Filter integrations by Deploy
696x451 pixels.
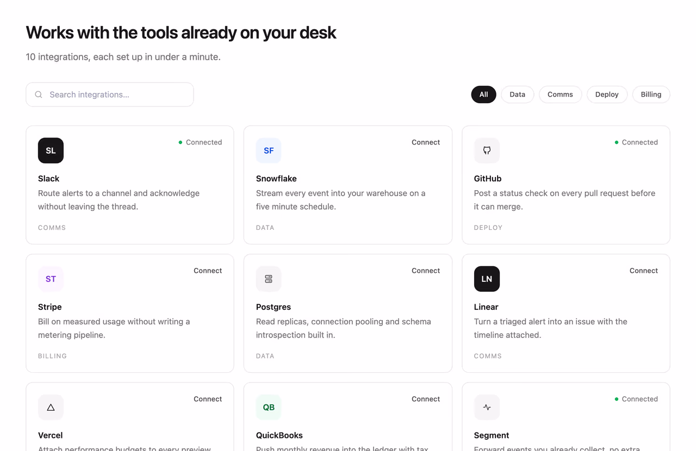pyautogui.click(x=607, y=95)
